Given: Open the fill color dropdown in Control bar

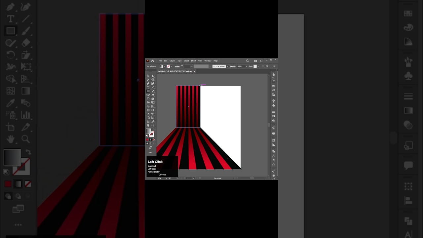Looking at the screenshot, I should click(164, 66).
